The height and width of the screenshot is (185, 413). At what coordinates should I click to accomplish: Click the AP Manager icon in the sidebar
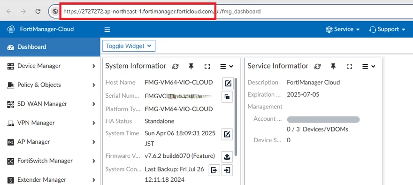[x=10, y=142]
